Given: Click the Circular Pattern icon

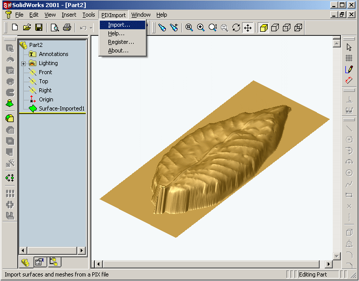Looking at the screenshot, I should [10, 204].
